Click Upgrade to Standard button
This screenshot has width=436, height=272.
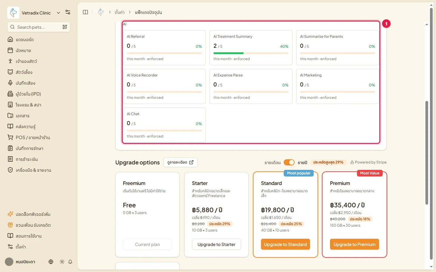(x=286, y=244)
